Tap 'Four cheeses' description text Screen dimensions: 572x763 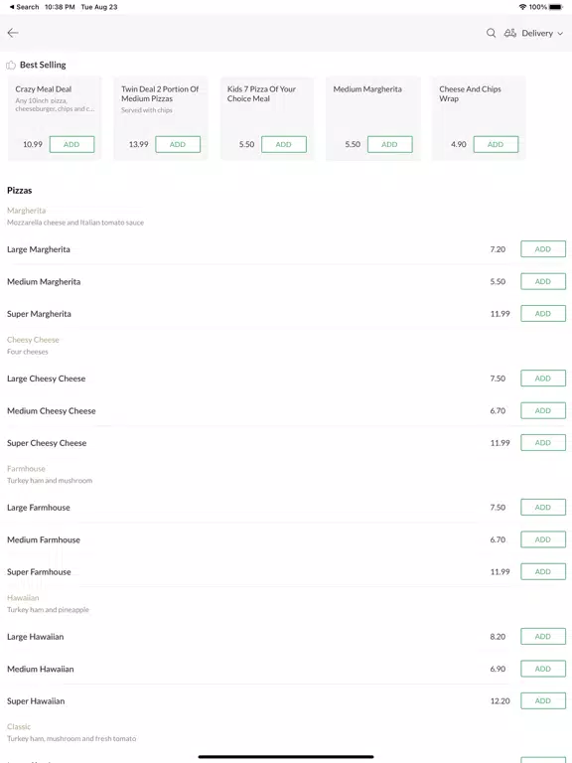point(27,352)
